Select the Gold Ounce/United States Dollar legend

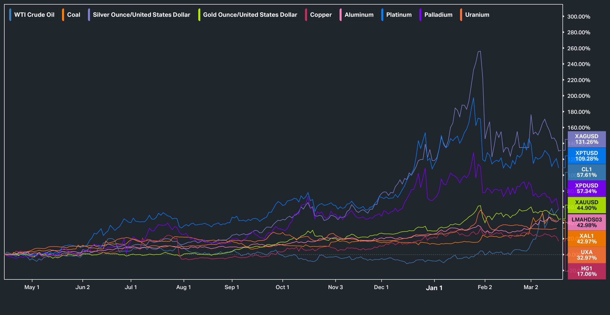tap(250, 15)
